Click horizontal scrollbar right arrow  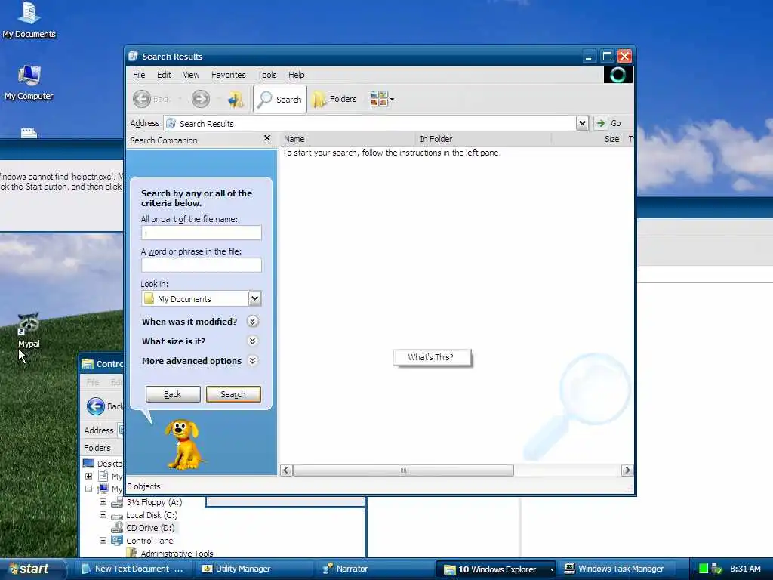627,470
